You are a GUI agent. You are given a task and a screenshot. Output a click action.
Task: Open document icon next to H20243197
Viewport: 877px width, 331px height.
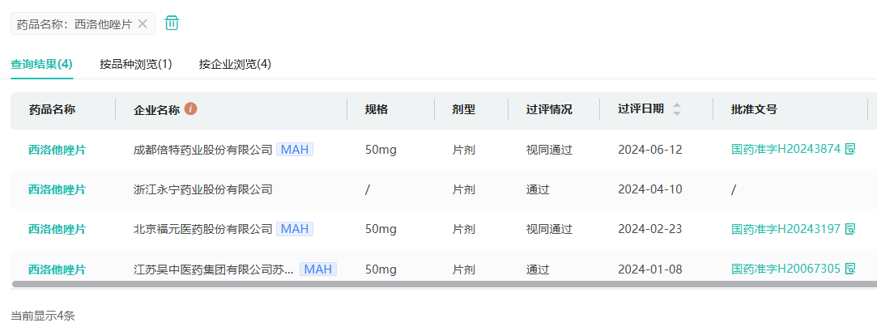850,229
